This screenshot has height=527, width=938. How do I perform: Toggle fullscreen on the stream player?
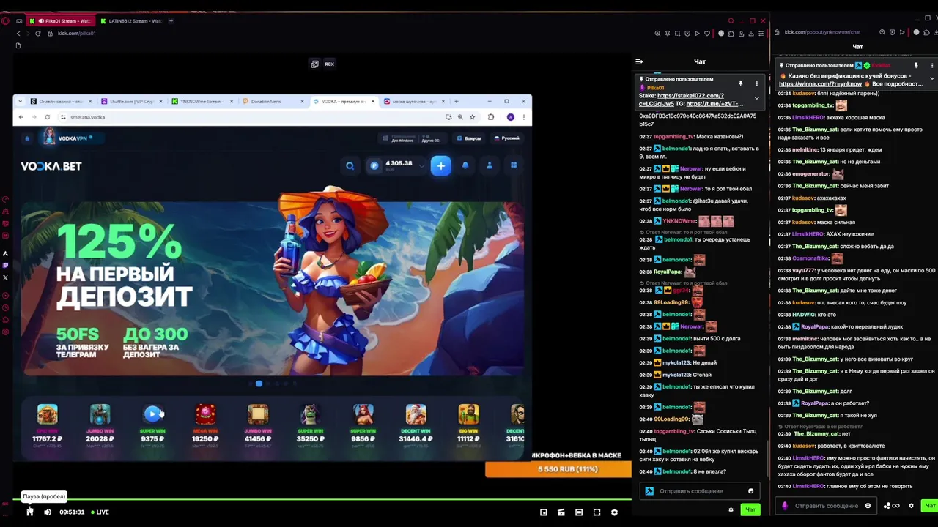pyautogui.click(x=597, y=512)
